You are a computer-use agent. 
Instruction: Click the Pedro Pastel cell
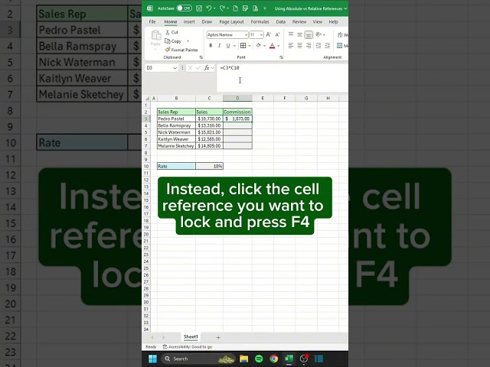coord(176,119)
